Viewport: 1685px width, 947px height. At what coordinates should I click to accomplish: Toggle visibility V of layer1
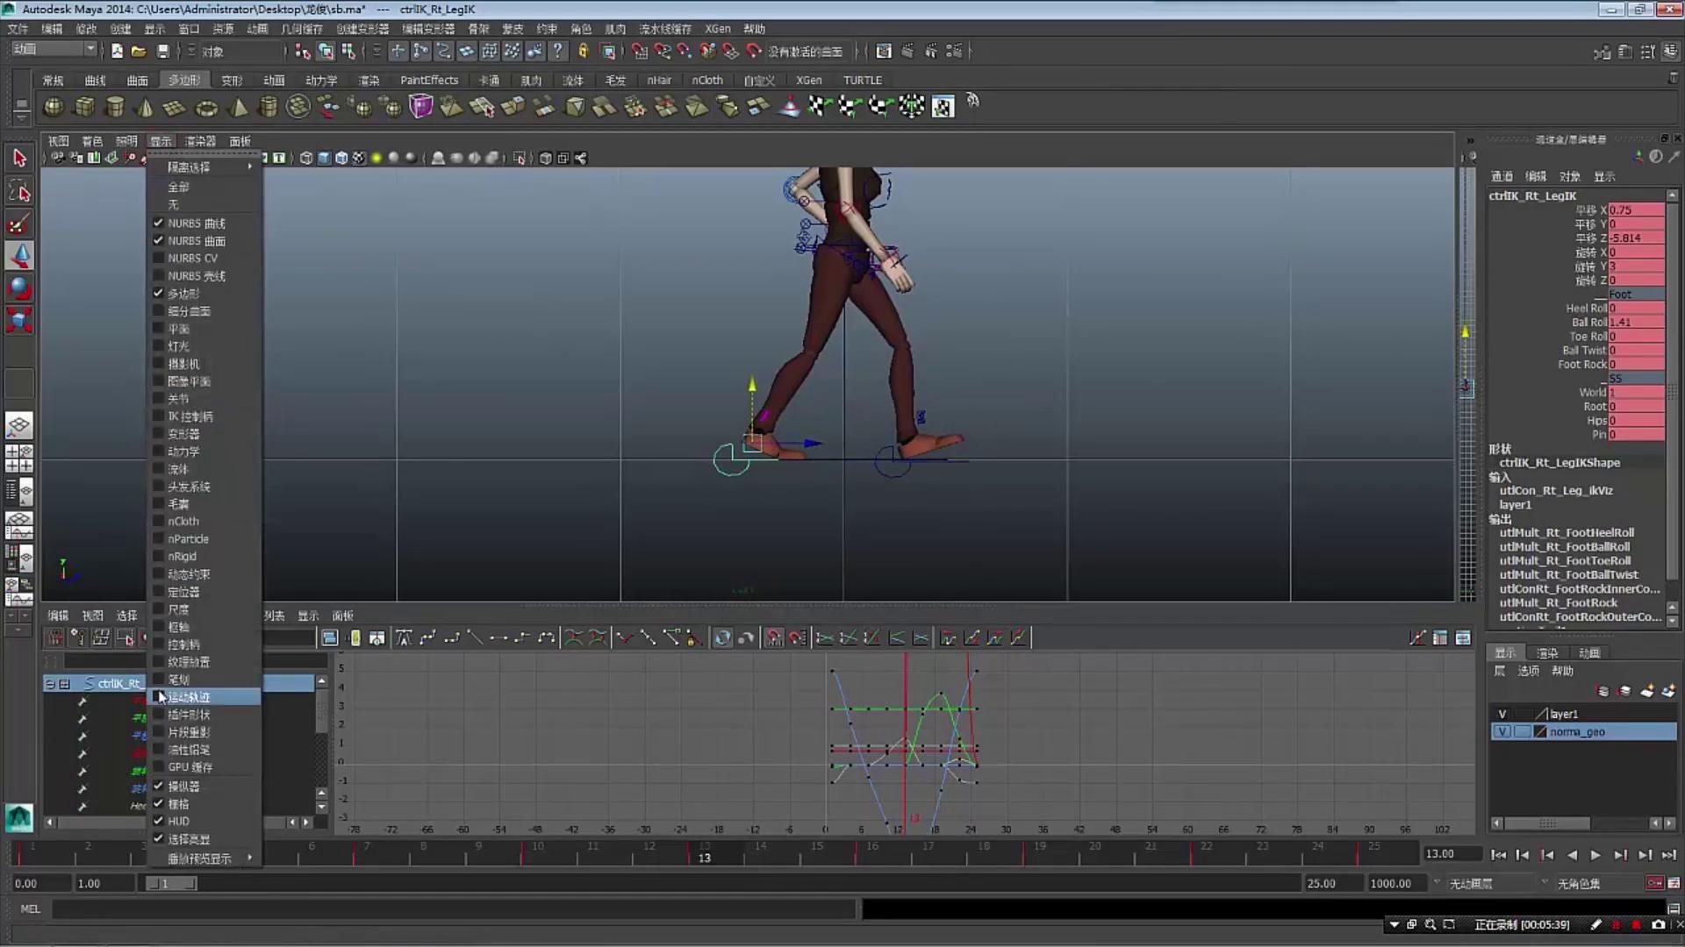[1502, 714]
